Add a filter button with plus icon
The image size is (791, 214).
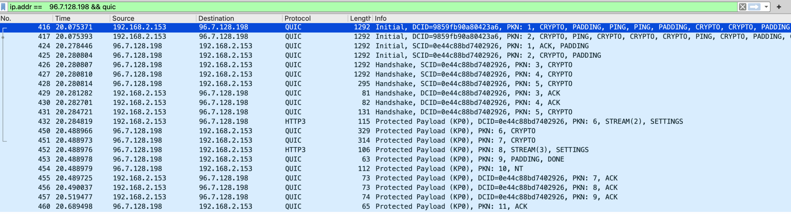click(x=779, y=7)
